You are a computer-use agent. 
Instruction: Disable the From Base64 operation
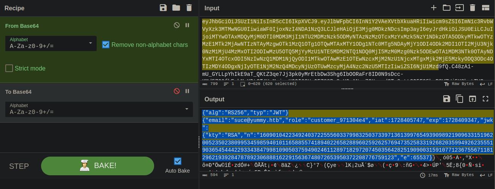177,26
